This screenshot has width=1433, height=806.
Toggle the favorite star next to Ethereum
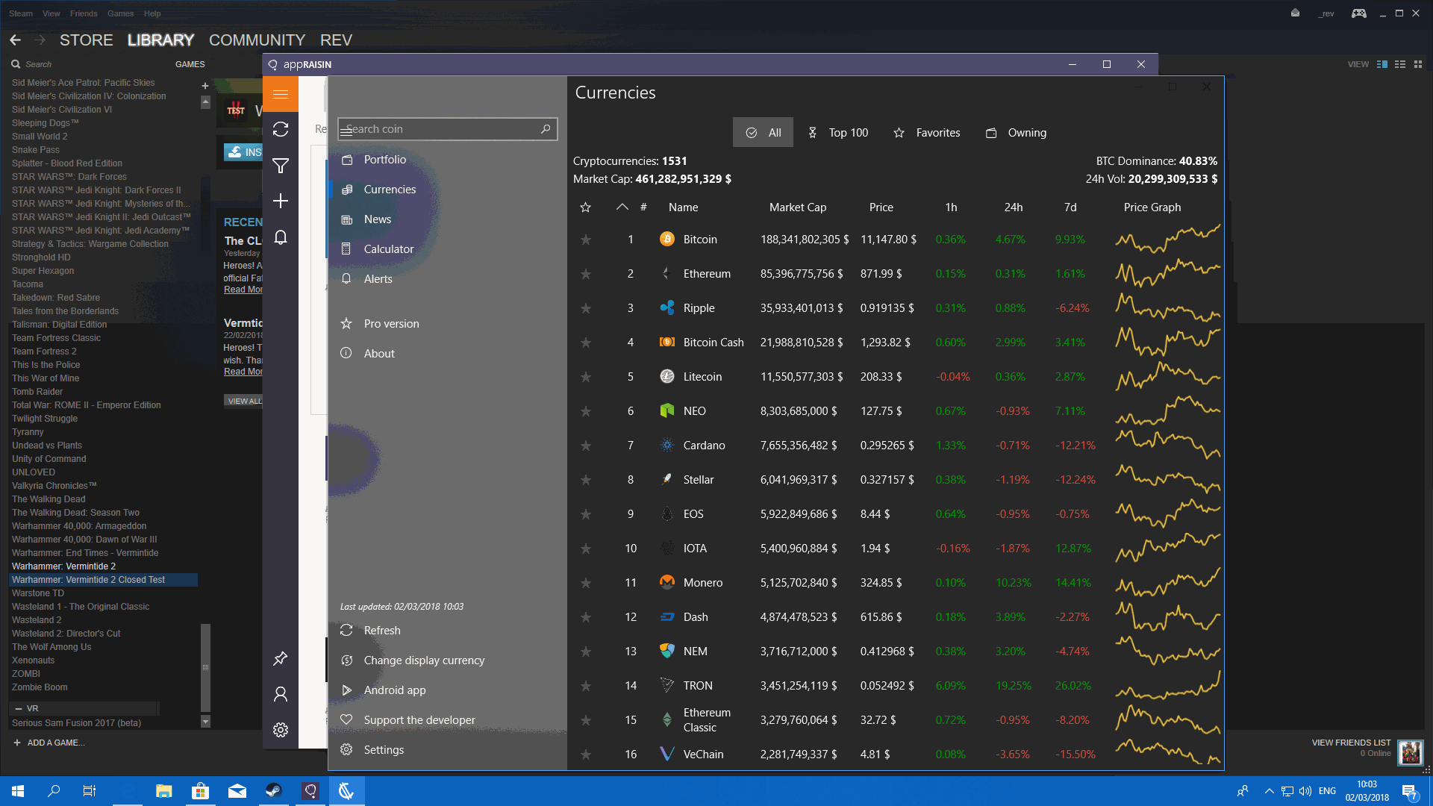click(586, 274)
